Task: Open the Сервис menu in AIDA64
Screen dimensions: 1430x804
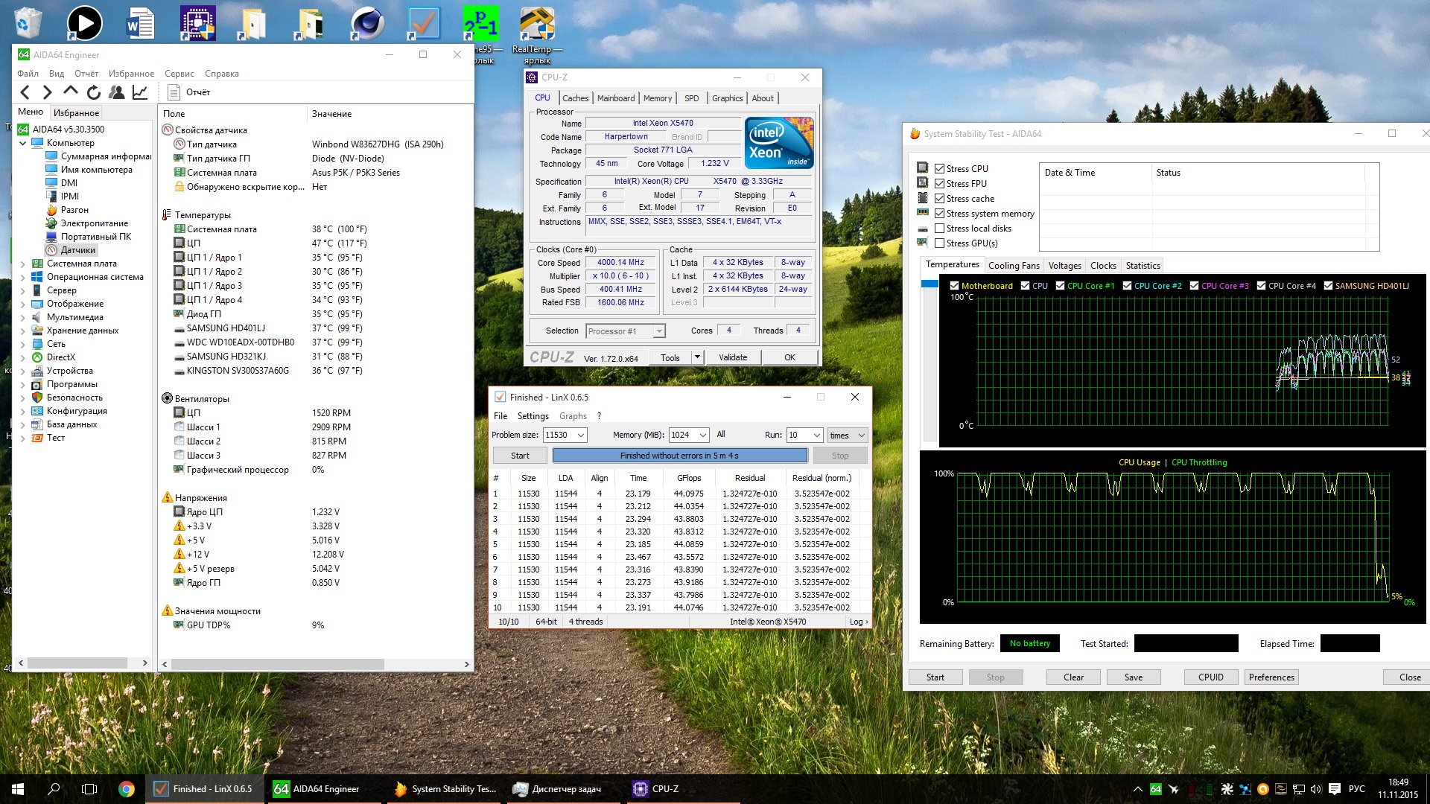Action: point(179,74)
